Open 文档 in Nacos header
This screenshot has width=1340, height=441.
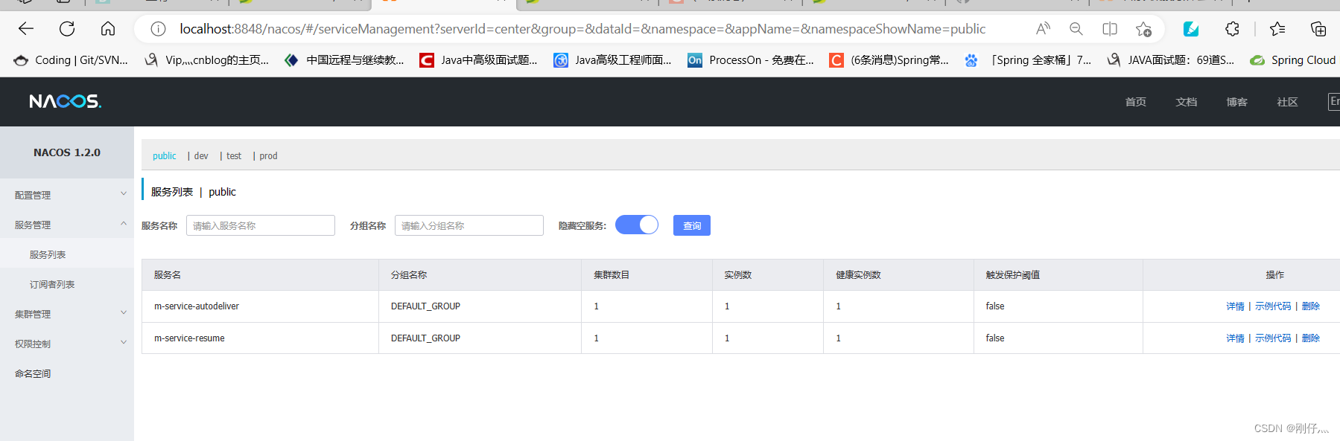[1186, 102]
